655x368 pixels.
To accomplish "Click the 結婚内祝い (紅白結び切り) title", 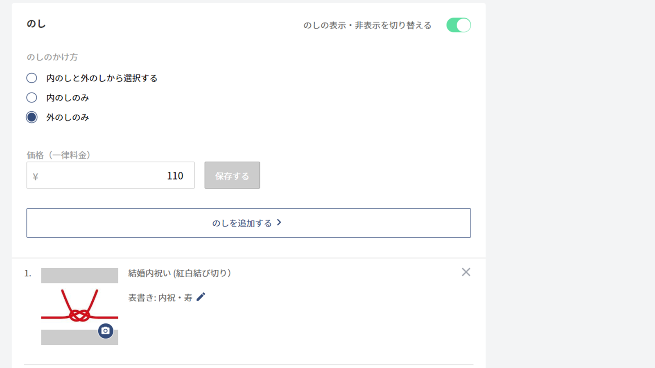I will [179, 273].
